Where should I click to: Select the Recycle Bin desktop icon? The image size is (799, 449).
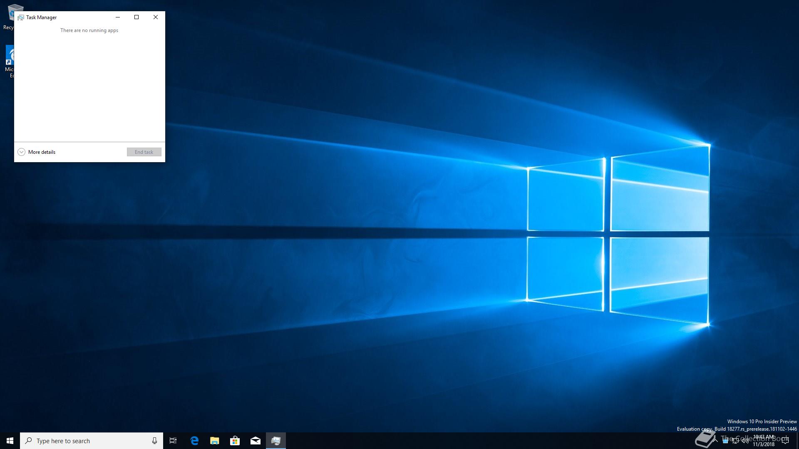pos(10,17)
